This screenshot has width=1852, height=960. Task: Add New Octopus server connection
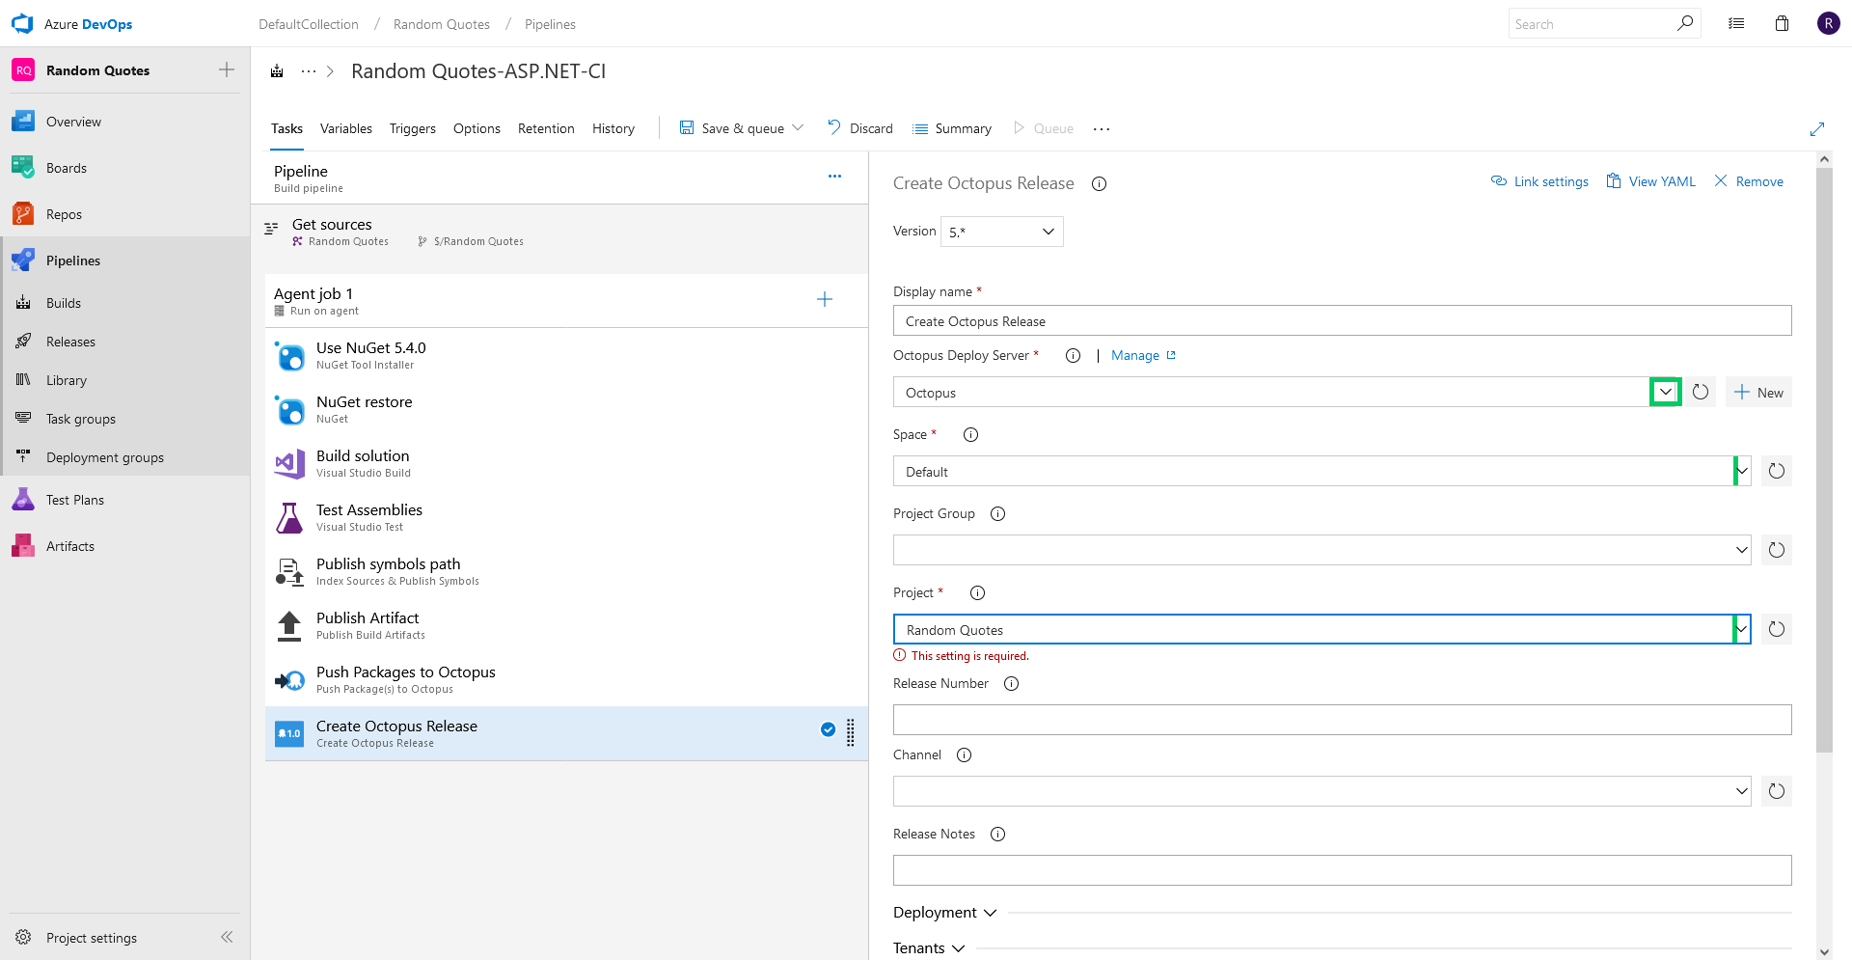coord(1758,392)
